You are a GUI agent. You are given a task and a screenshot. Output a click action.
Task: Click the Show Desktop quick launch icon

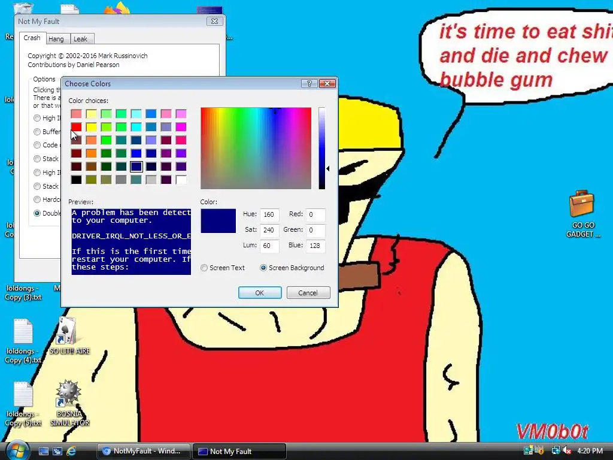coord(43,451)
